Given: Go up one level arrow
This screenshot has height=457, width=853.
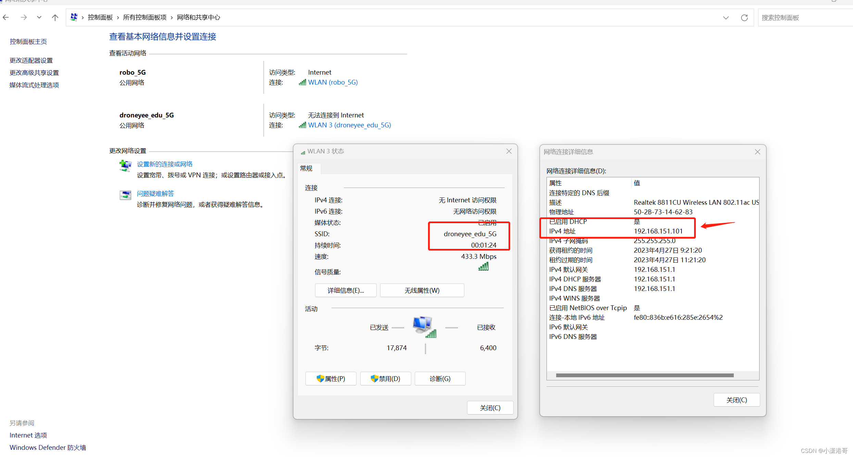Looking at the screenshot, I should coord(55,17).
